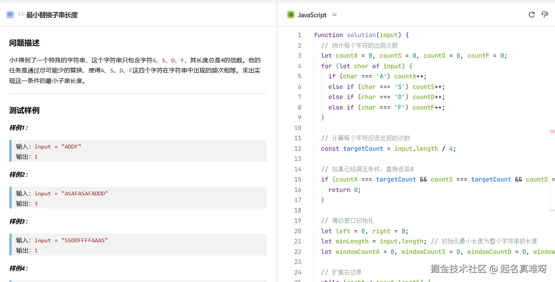Viewport: 555px width, 282px height.
Task: Place cursor on the 'return 0;' line
Action: tap(344, 190)
